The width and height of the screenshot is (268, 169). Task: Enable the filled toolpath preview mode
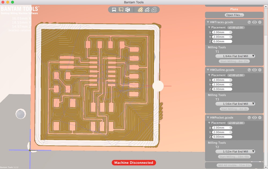(140, 10)
